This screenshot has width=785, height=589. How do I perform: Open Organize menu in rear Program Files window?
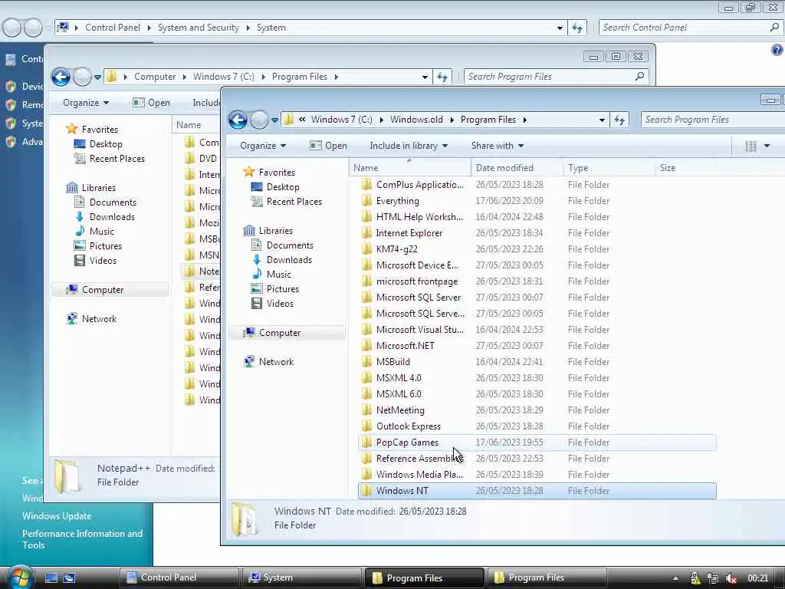pyautogui.click(x=86, y=103)
